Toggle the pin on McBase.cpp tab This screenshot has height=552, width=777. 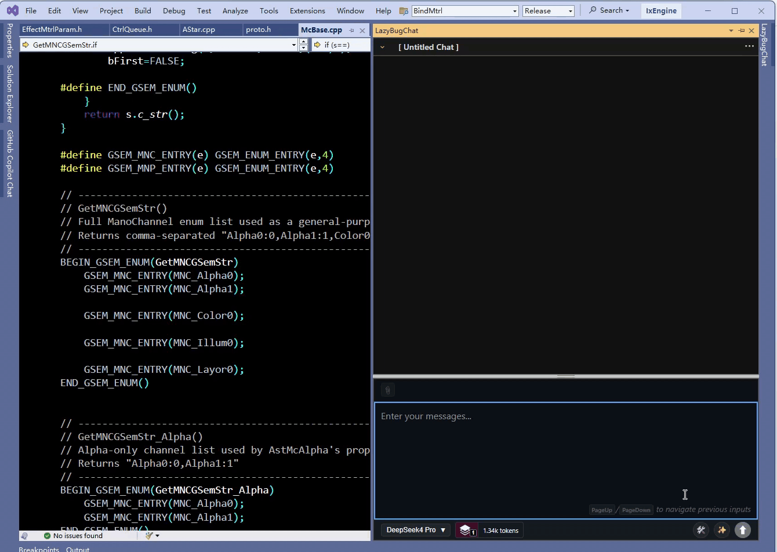pos(352,30)
